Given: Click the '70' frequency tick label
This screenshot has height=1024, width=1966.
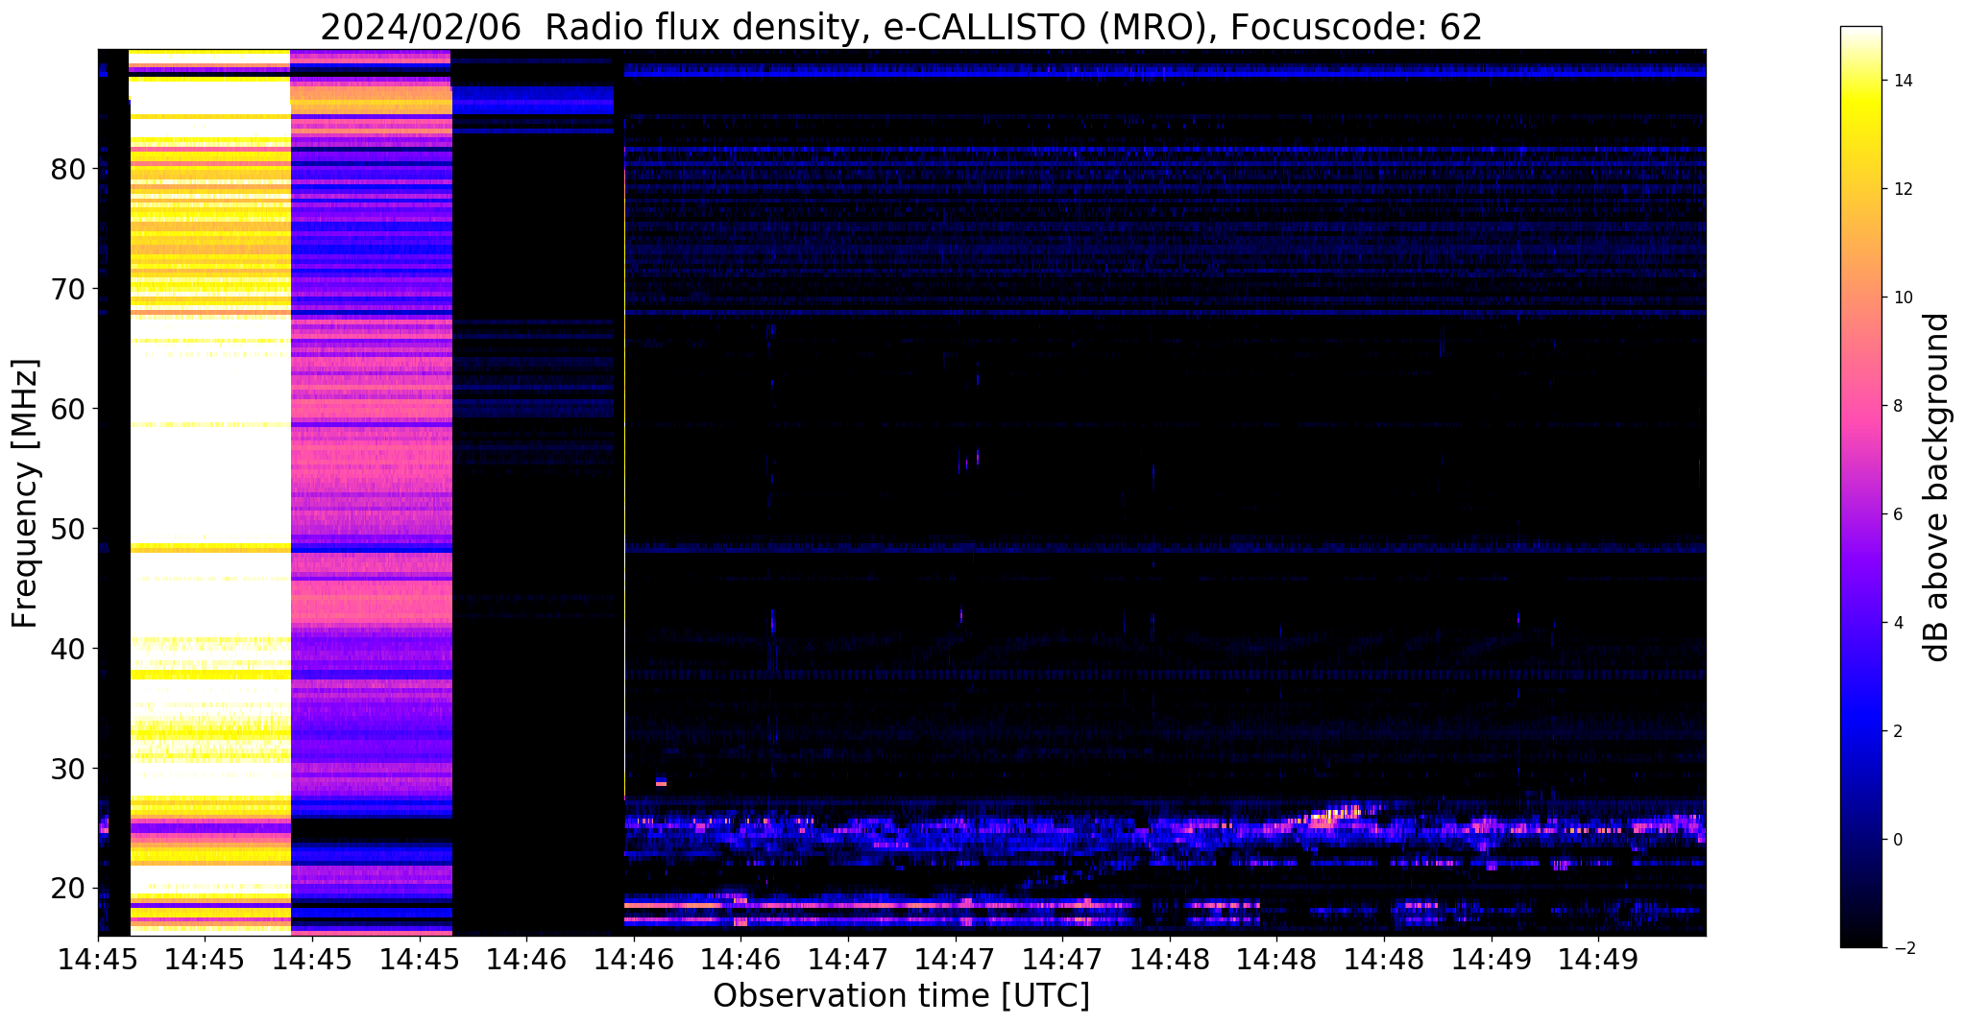Looking at the screenshot, I should pos(68,289).
